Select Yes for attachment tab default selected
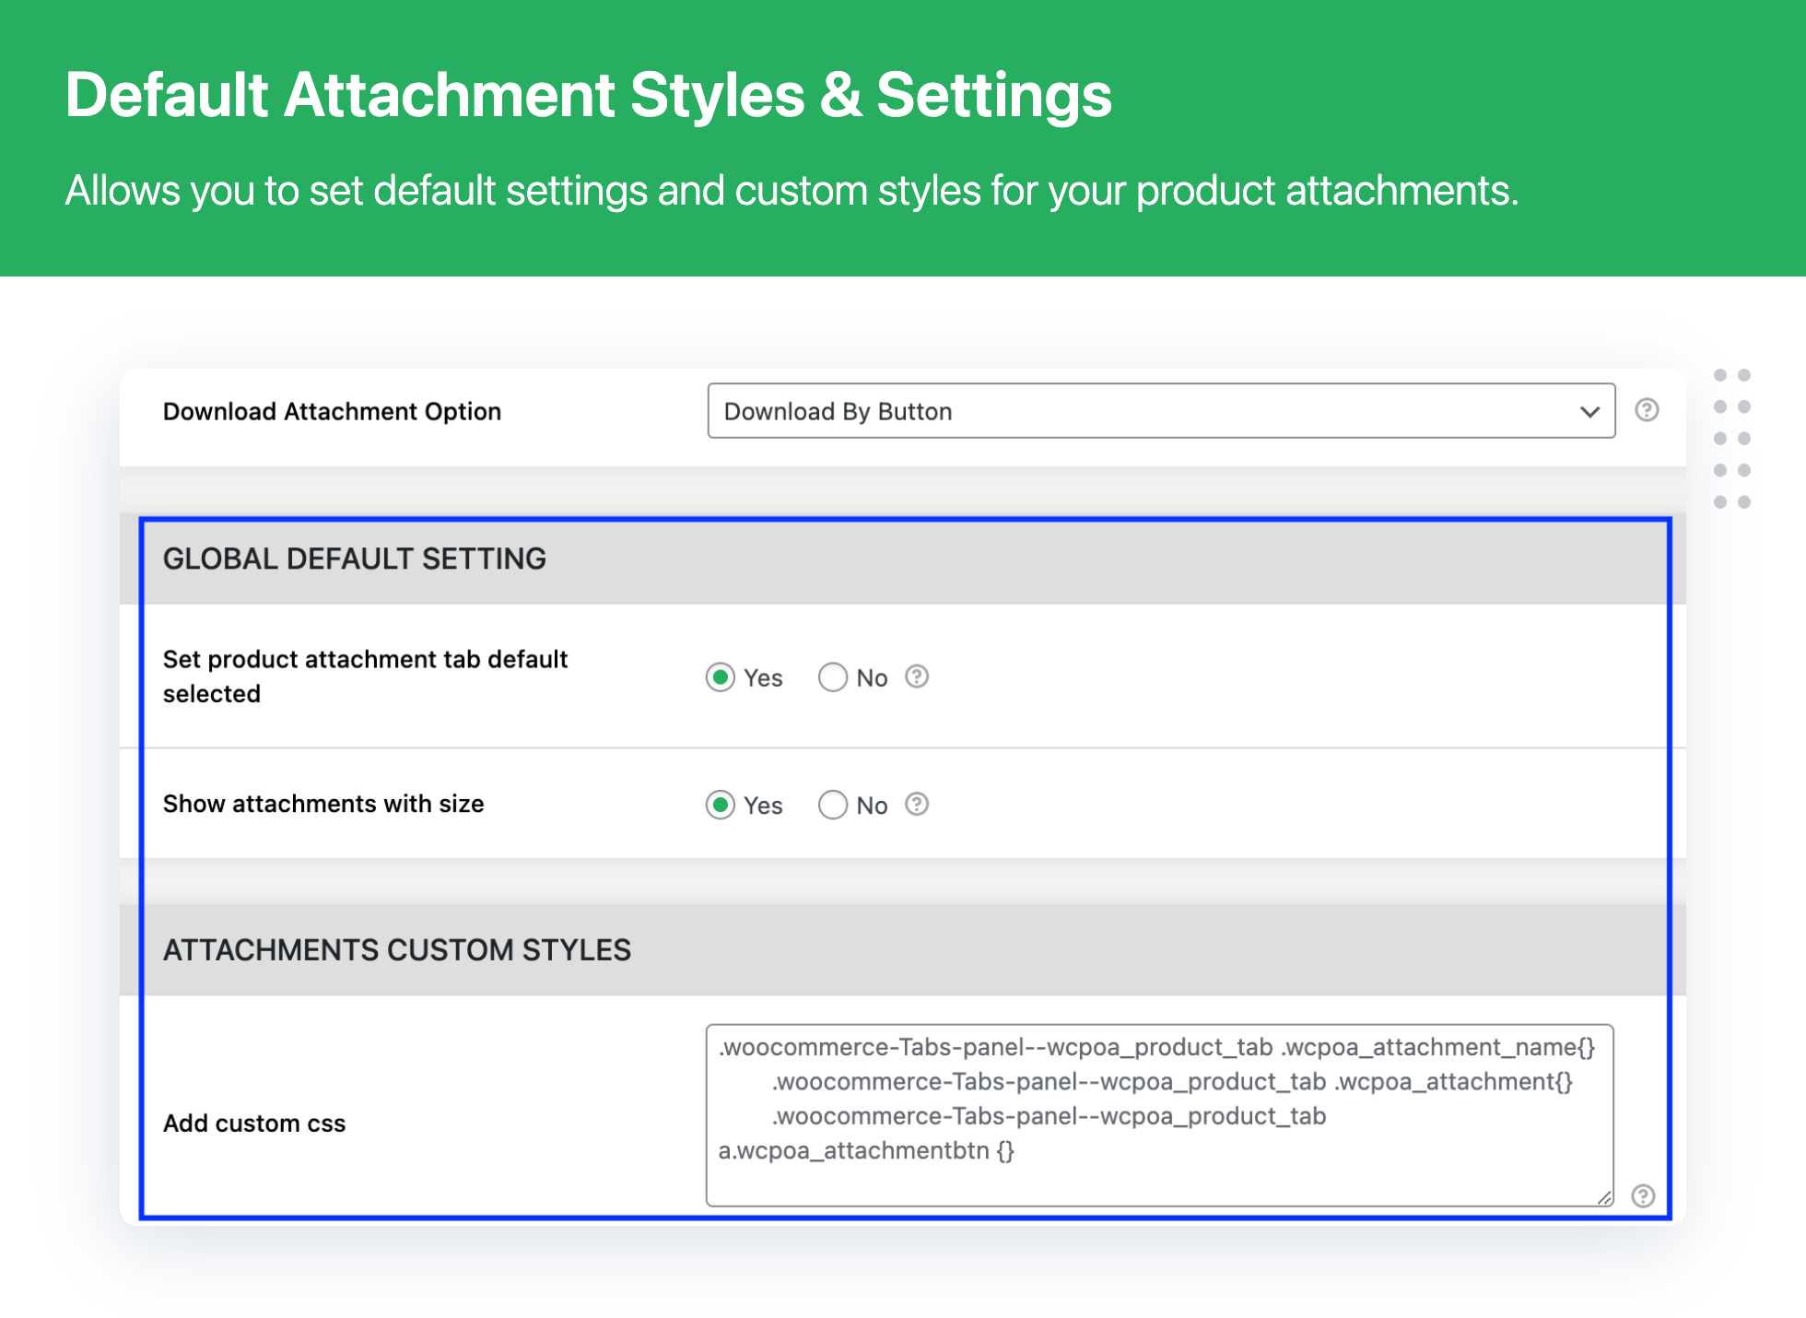 tap(721, 677)
